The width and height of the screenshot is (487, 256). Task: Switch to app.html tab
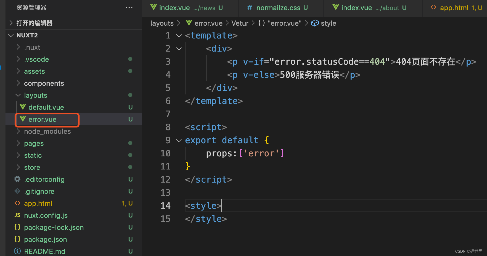(455, 8)
